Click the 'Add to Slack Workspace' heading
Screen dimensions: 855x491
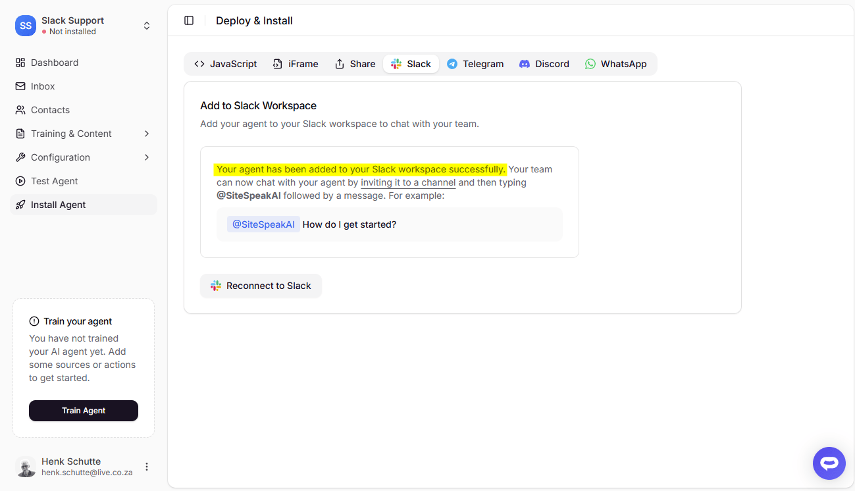click(259, 105)
